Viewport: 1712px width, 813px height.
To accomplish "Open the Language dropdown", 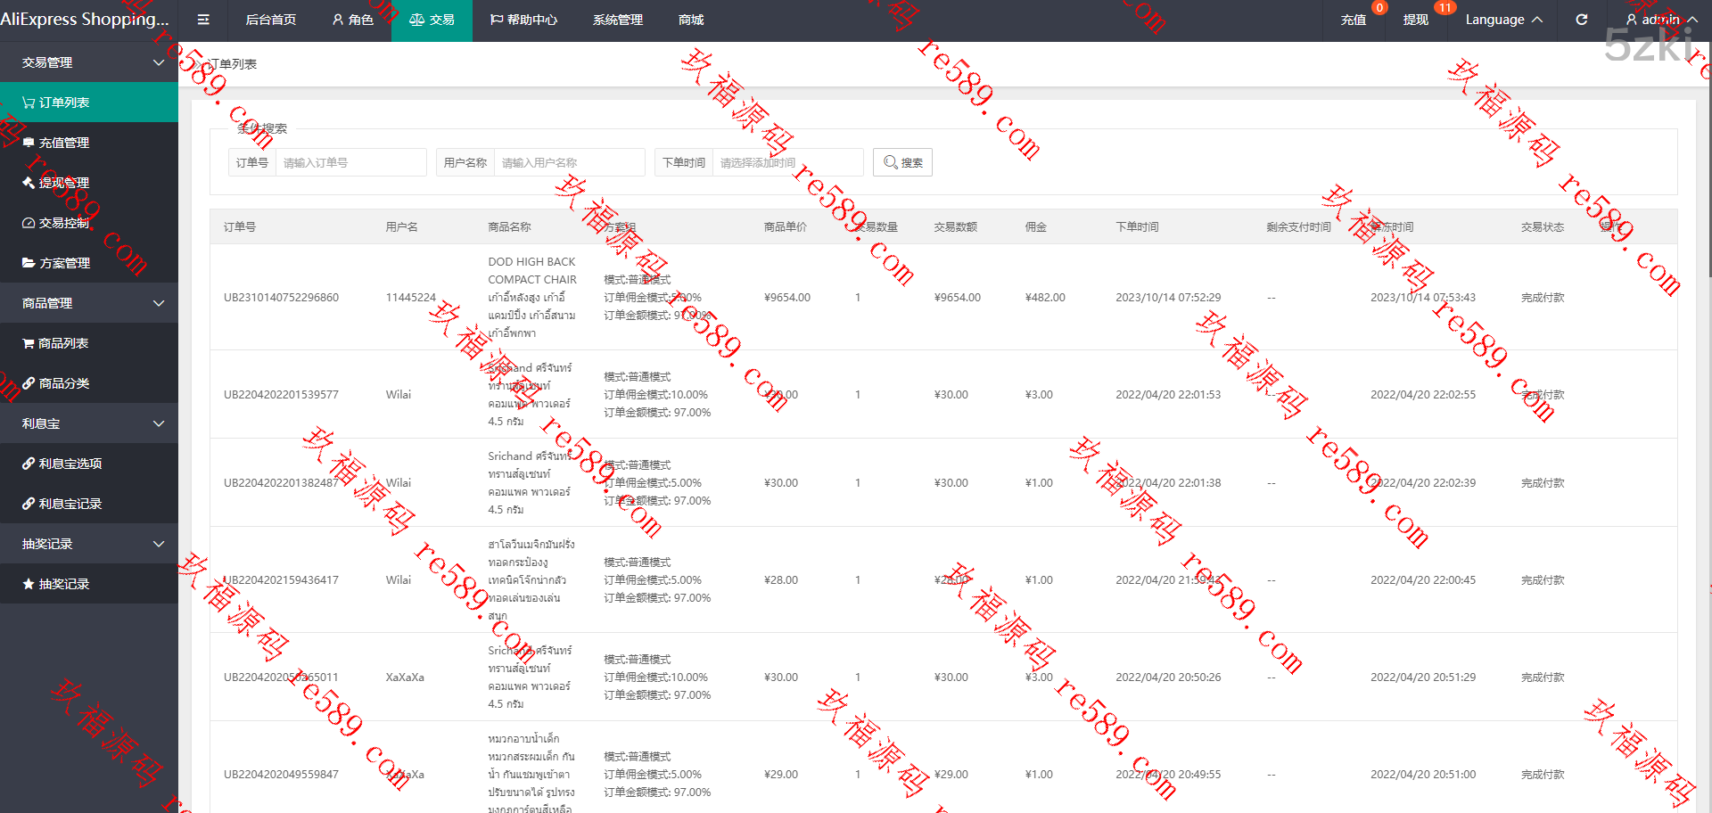I will pyautogui.click(x=1503, y=20).
